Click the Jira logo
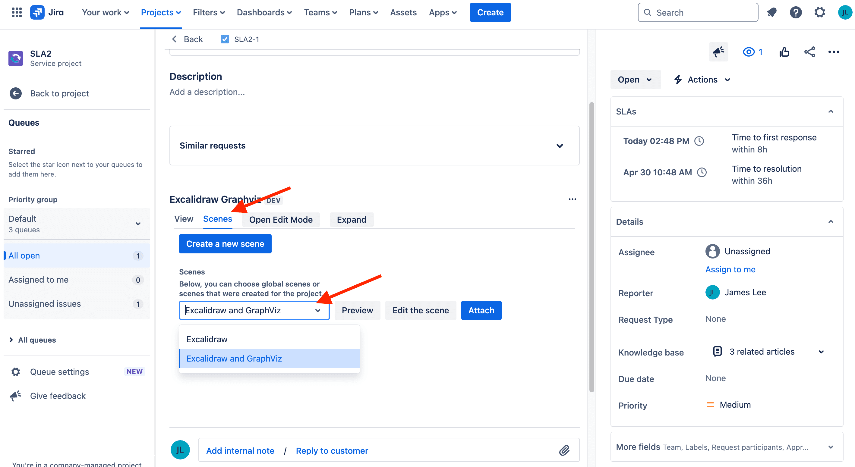The image size is (855, 467). coord(47,12)
